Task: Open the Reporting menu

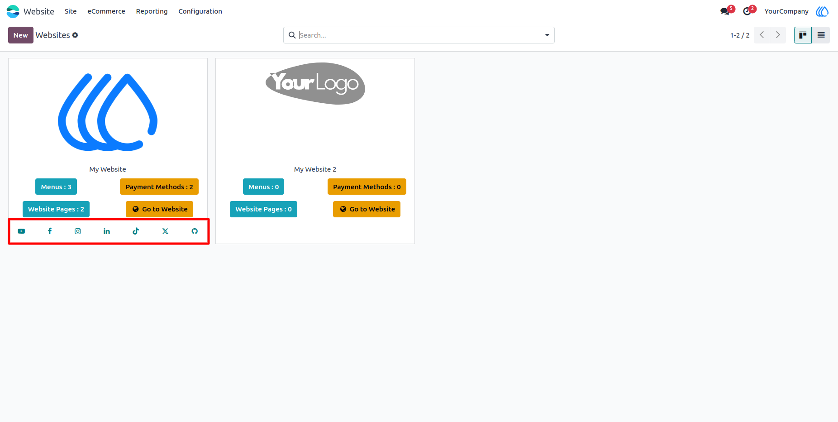Action: pyautogui.click(x=152, y=11)
